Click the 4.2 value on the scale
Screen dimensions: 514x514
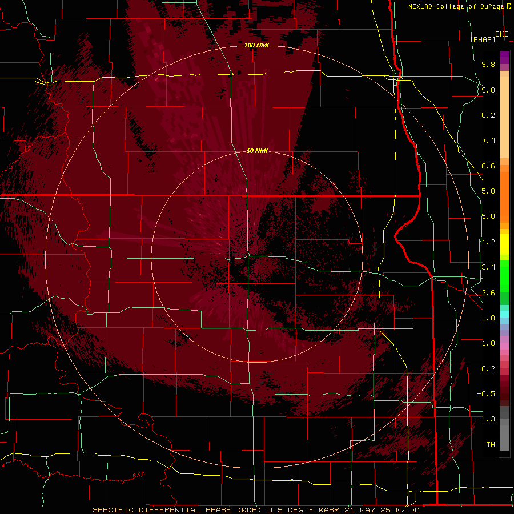point(488,242)
